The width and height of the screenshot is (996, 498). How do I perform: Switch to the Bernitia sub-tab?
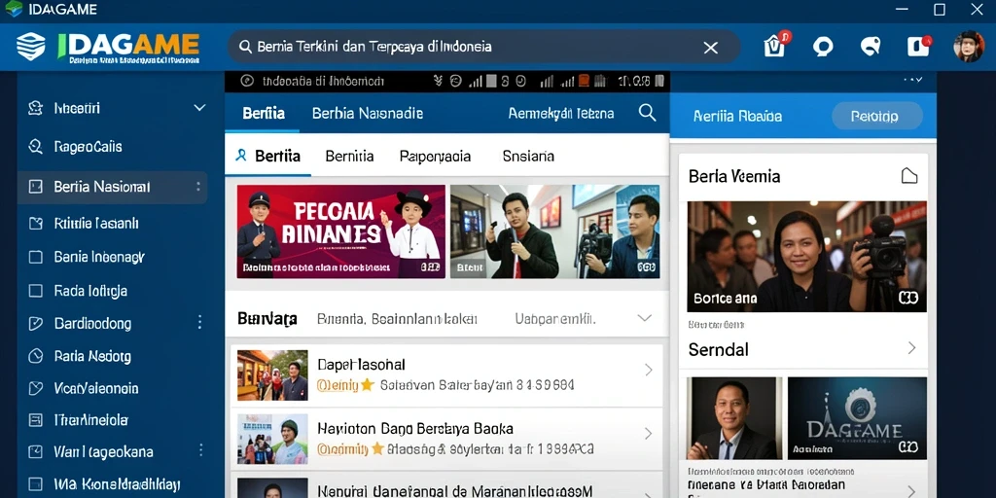pyautogui.click(x=349, y=156)
